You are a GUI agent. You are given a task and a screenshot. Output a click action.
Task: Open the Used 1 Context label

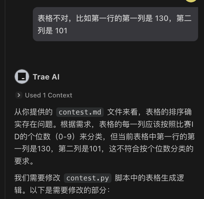(x=48, y=95)
